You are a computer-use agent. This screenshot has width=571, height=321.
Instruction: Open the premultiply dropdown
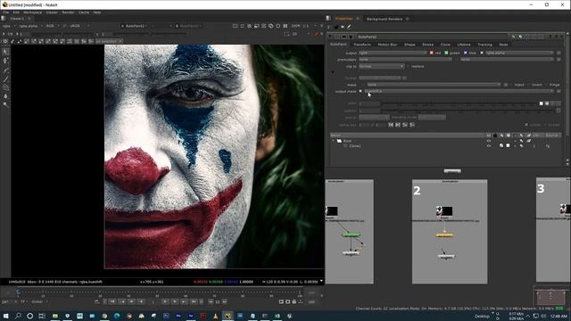tap(405, 60)
